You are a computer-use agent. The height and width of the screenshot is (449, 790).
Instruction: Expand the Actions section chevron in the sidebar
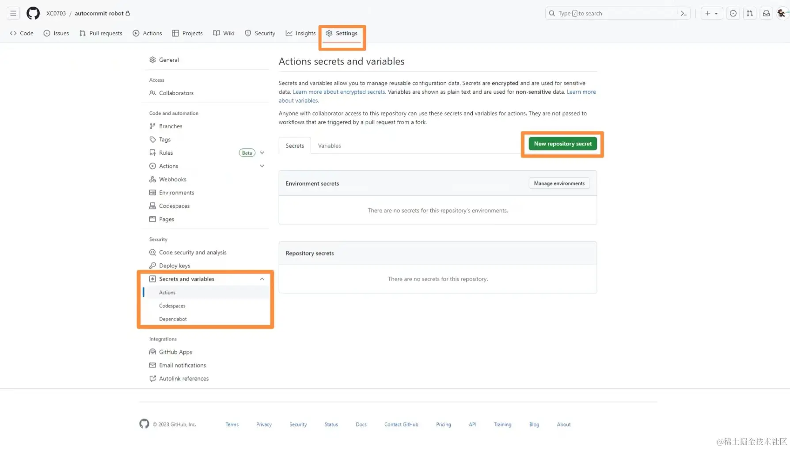coord(262,166)
